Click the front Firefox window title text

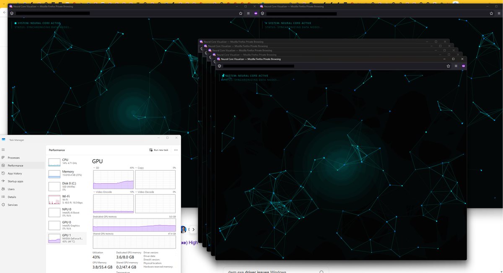coord(251,59)
